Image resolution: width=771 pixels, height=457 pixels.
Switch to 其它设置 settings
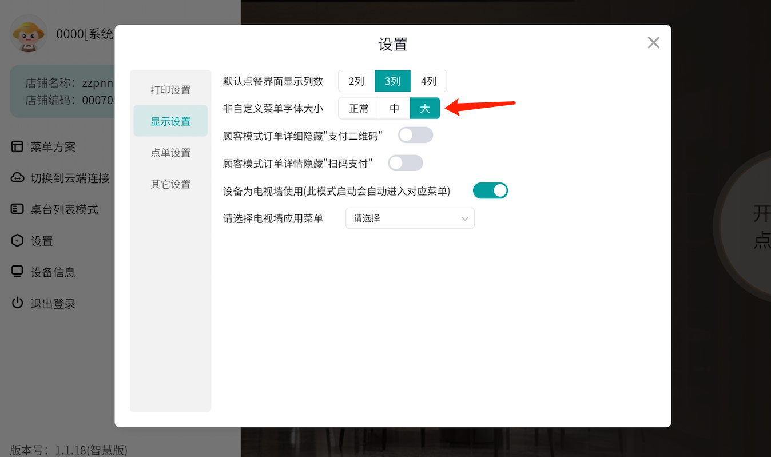coord(170,184)
